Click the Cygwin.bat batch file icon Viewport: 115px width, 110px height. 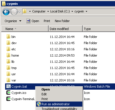coord(9,86)
